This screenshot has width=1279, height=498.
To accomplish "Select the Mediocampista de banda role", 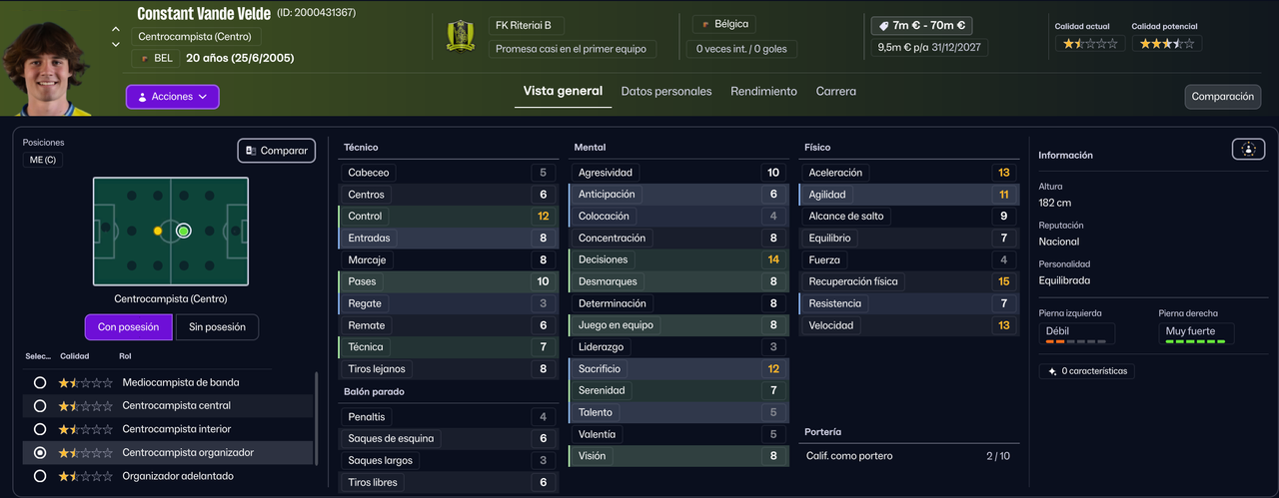I will (x=40, y=382).
